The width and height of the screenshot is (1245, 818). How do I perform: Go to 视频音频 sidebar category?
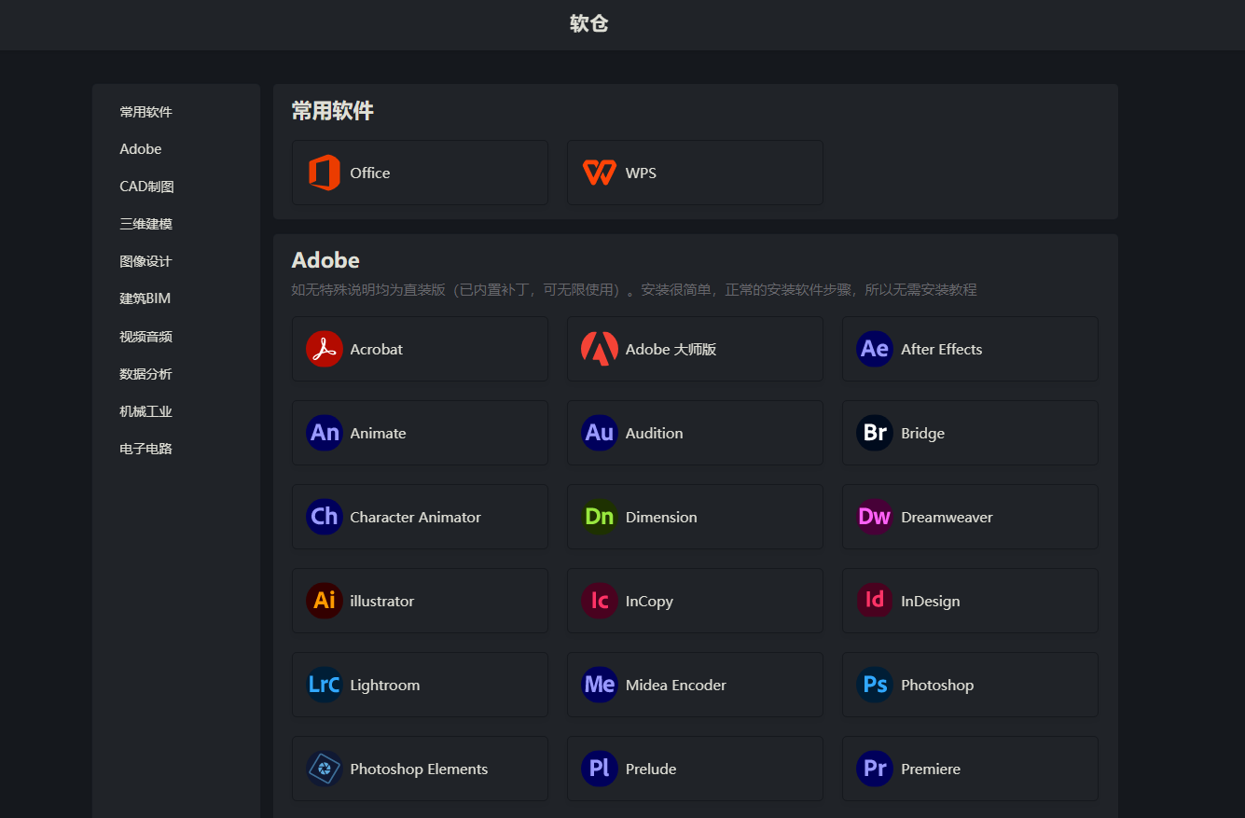pyautogui.click(x=146, y=337)
